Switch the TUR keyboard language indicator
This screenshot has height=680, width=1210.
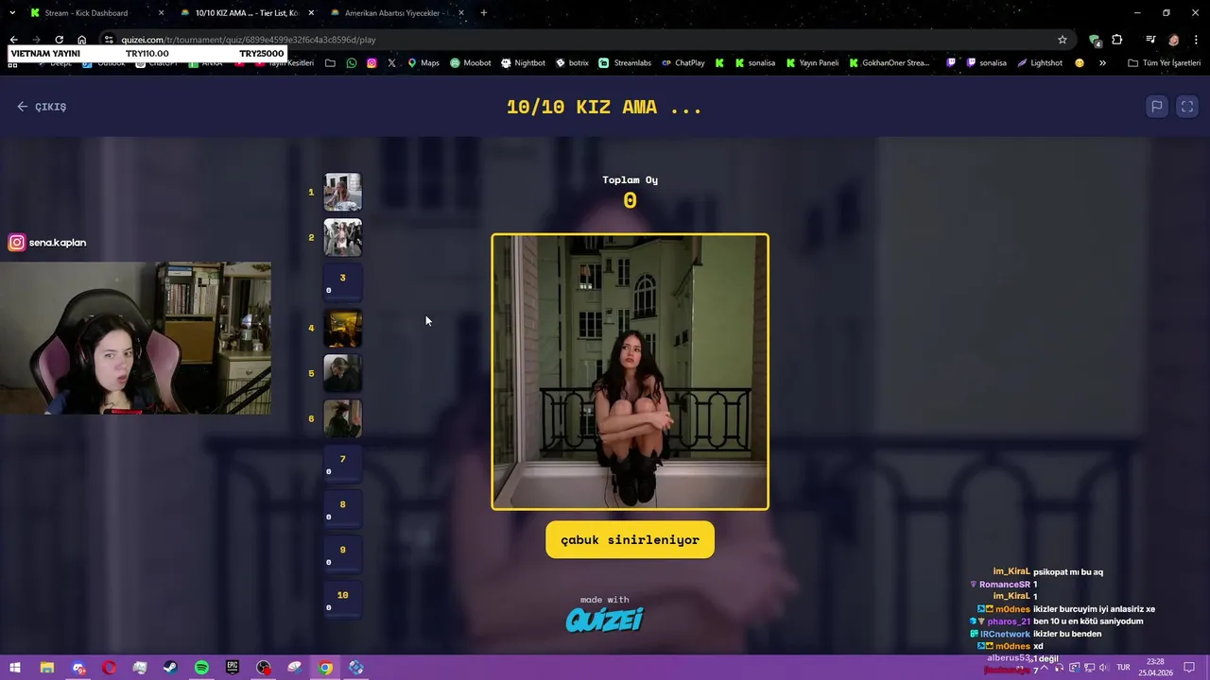tap(1123, 668)
